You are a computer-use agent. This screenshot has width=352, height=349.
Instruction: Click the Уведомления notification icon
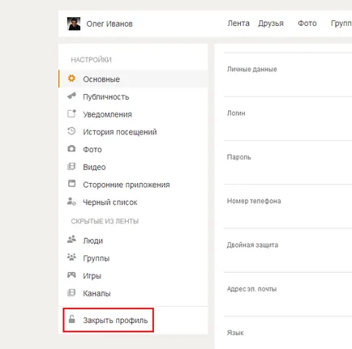tap(71, 113)
